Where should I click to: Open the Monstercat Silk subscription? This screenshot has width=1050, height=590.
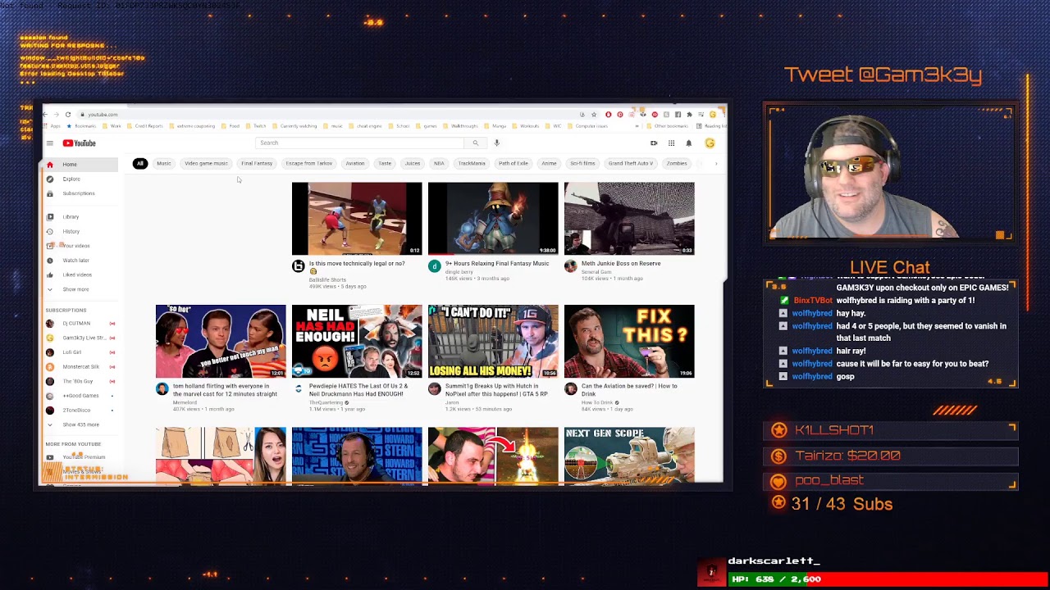point(81,367)
